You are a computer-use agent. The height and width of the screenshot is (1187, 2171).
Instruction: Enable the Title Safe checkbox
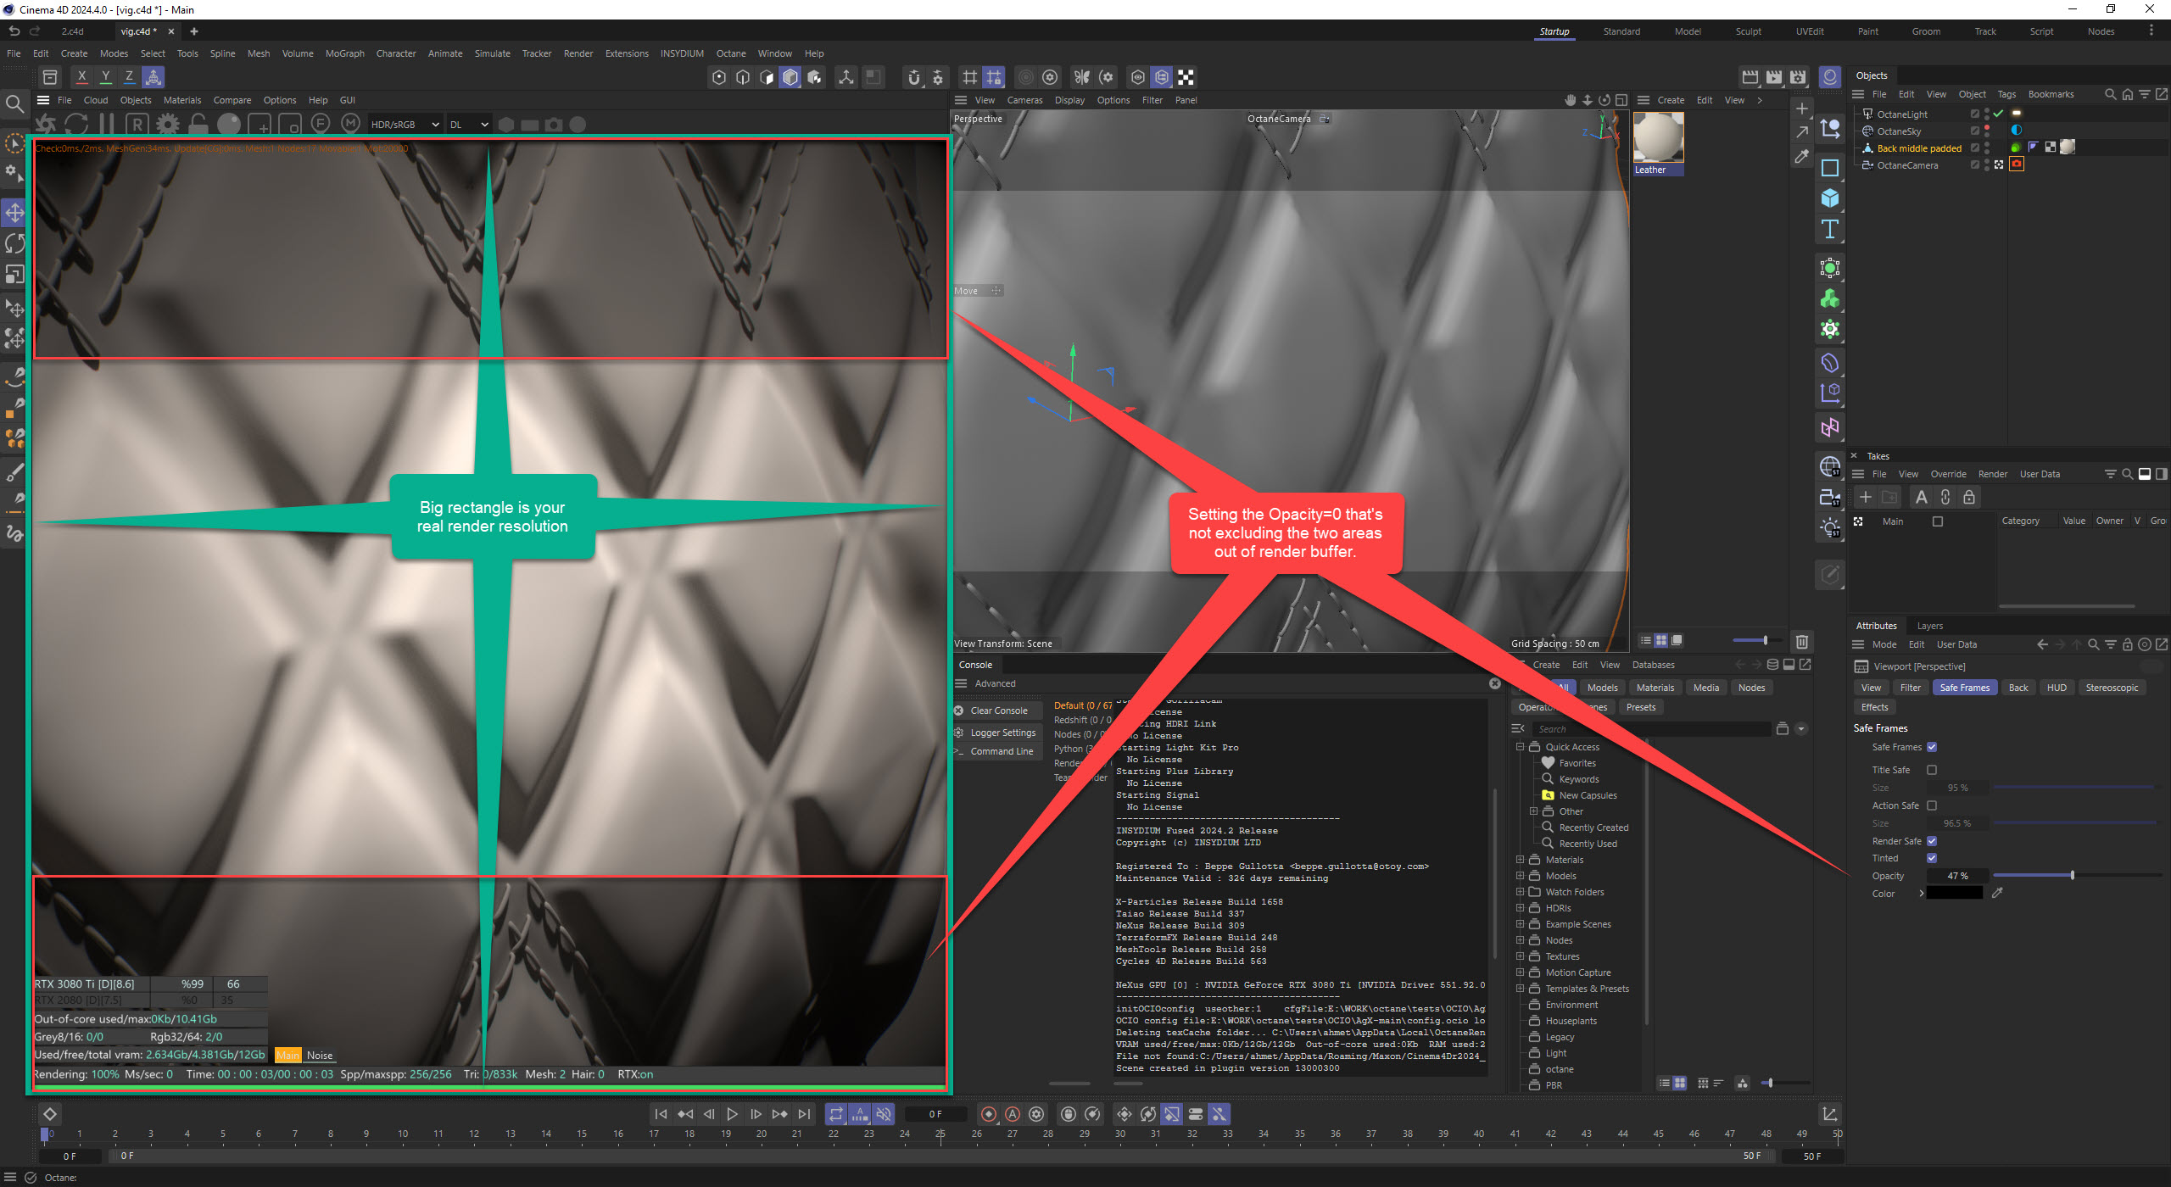pos(1932,770)
